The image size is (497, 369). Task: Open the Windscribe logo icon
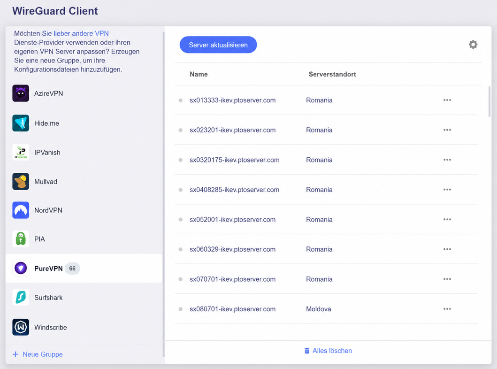(x=21, y=327)
